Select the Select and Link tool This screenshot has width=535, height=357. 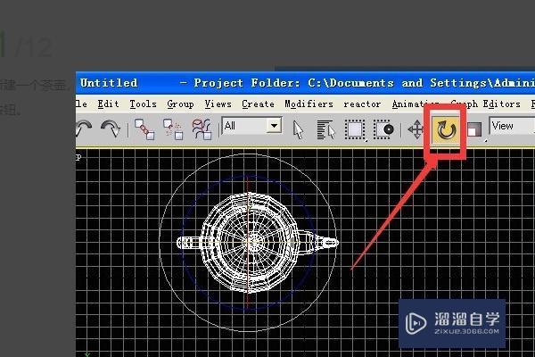144,129
